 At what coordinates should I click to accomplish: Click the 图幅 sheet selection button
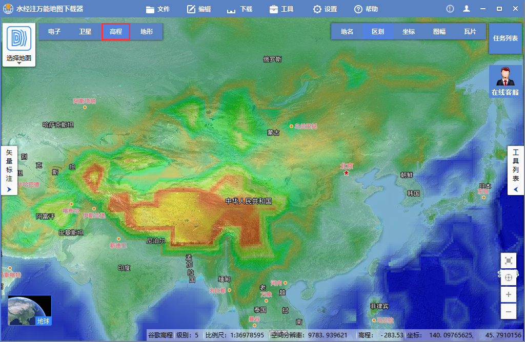[439, 31]
